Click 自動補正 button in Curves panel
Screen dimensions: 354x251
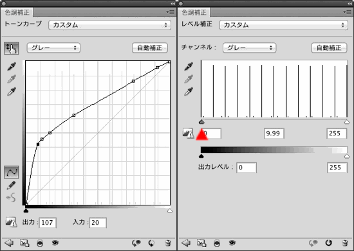click(x=150, y=48)
